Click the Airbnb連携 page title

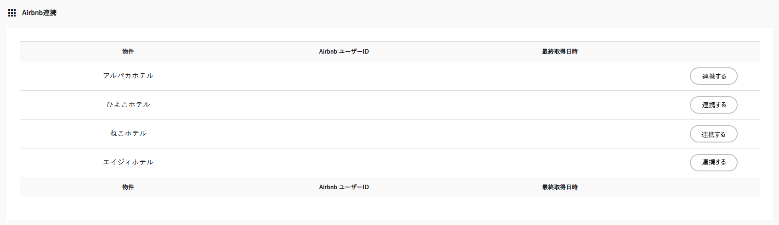[x=40, y=13]
